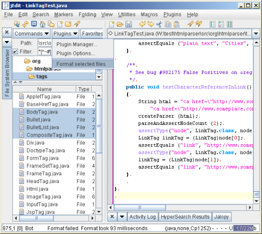Create new directory icon in browser

68,24
